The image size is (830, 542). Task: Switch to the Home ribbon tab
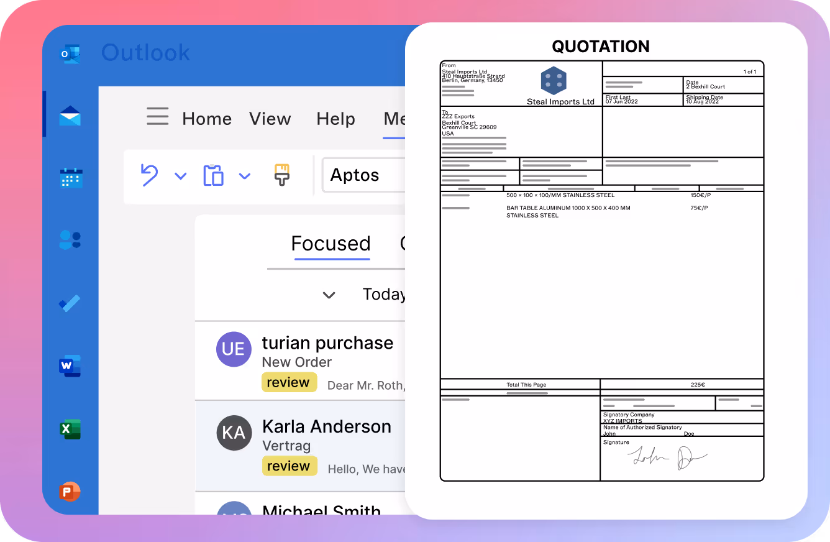pyautogui.click(x=207, y=119)
